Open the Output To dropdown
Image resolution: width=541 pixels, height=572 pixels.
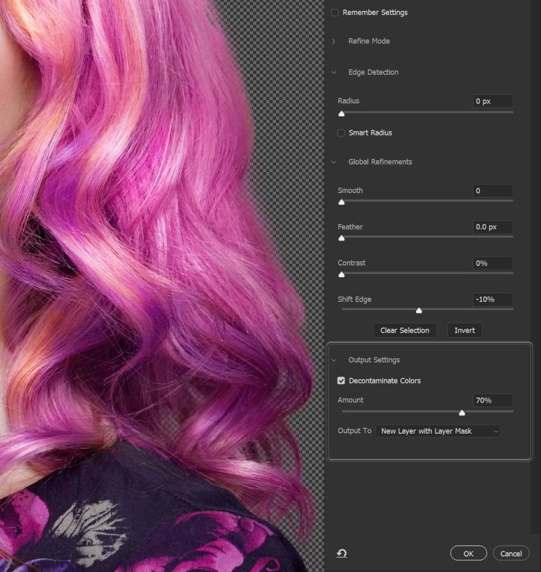tap(438, 431)
